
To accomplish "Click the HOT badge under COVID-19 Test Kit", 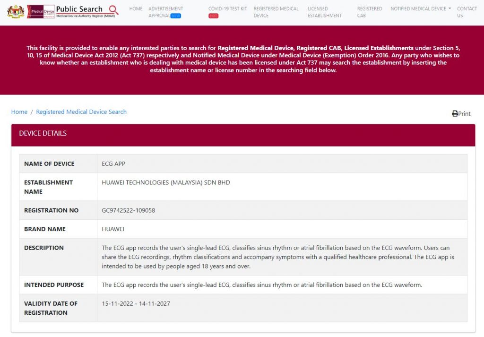I will (213, 16).
